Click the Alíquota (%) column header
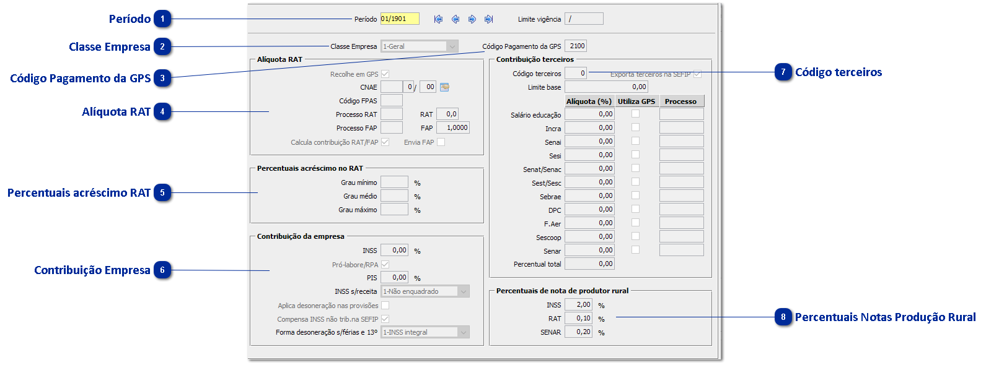986x365 pixels. pos(589,101)
